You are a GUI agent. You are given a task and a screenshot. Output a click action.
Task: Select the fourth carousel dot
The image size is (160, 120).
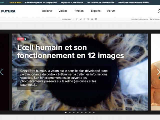click(78, 113)
